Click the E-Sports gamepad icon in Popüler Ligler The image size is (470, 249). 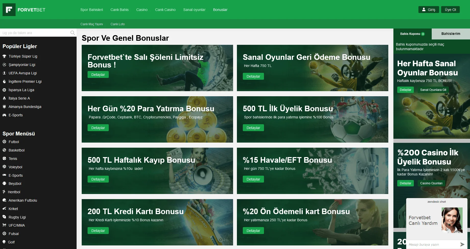4,115
